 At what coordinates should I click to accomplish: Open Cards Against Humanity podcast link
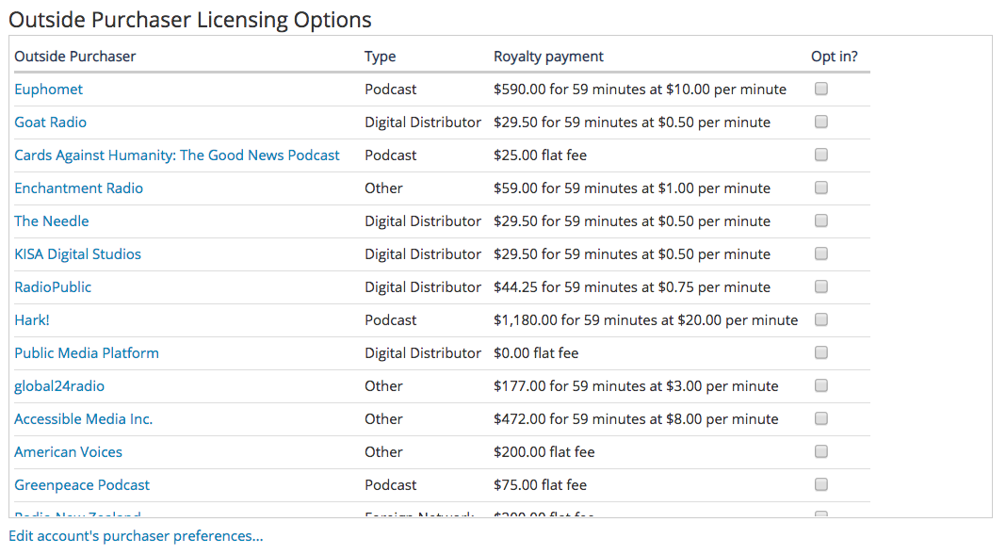177,155
